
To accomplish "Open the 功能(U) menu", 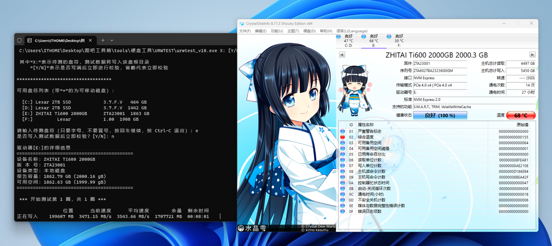I will [x=277, y=31].
